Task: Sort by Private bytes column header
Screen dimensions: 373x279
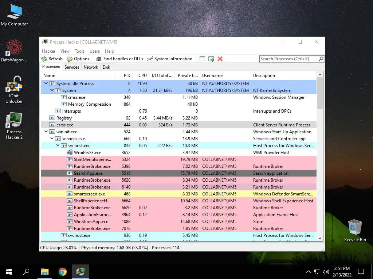Action: pos(187,76)
